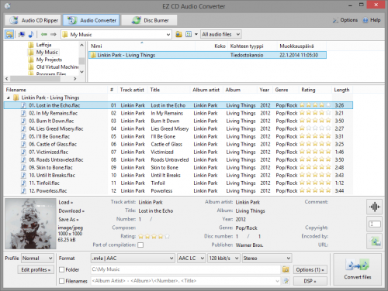Open the Help menu
This screenshot has height=291, width=388.
372,20
